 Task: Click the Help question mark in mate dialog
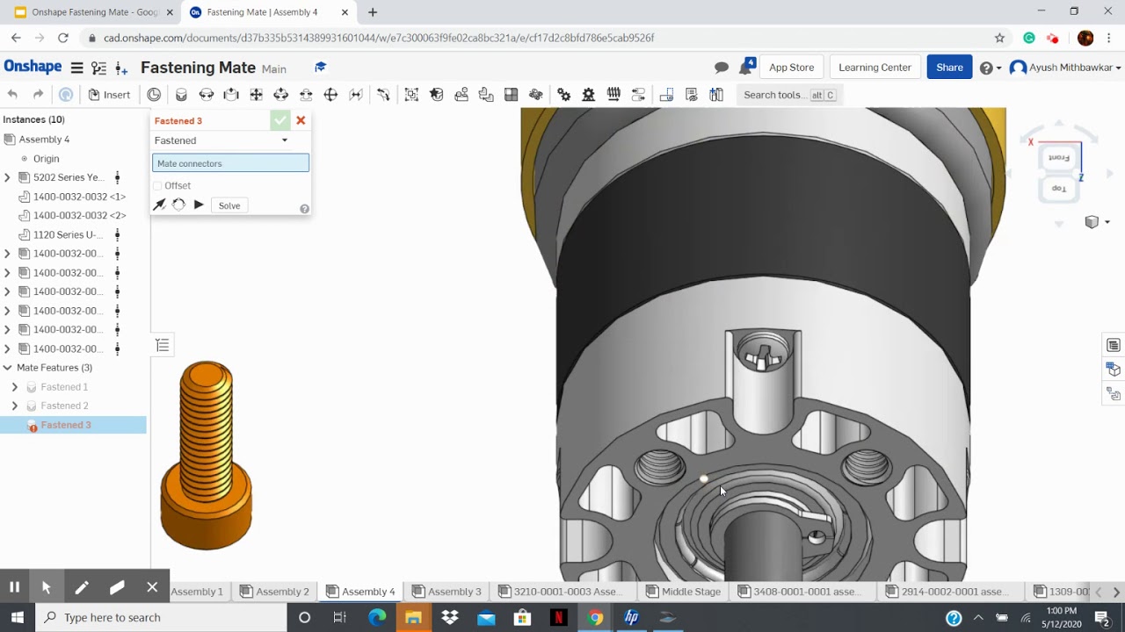tap(304, 209)
